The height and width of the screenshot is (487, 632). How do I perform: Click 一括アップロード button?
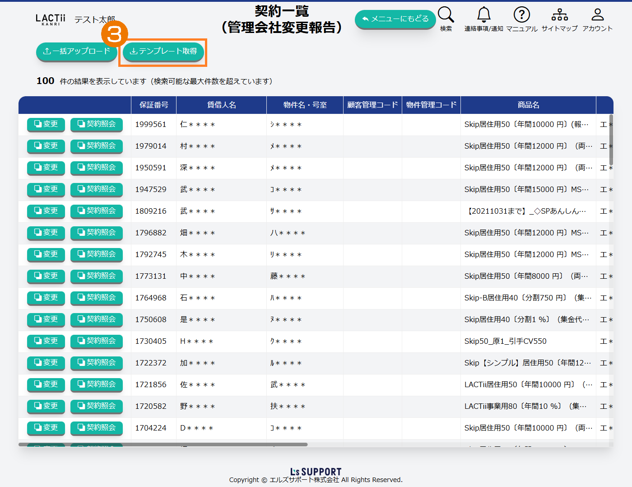[x=76, y=52]
